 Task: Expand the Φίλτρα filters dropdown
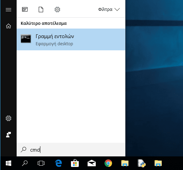pyautogui.click(x=109, y=10)
